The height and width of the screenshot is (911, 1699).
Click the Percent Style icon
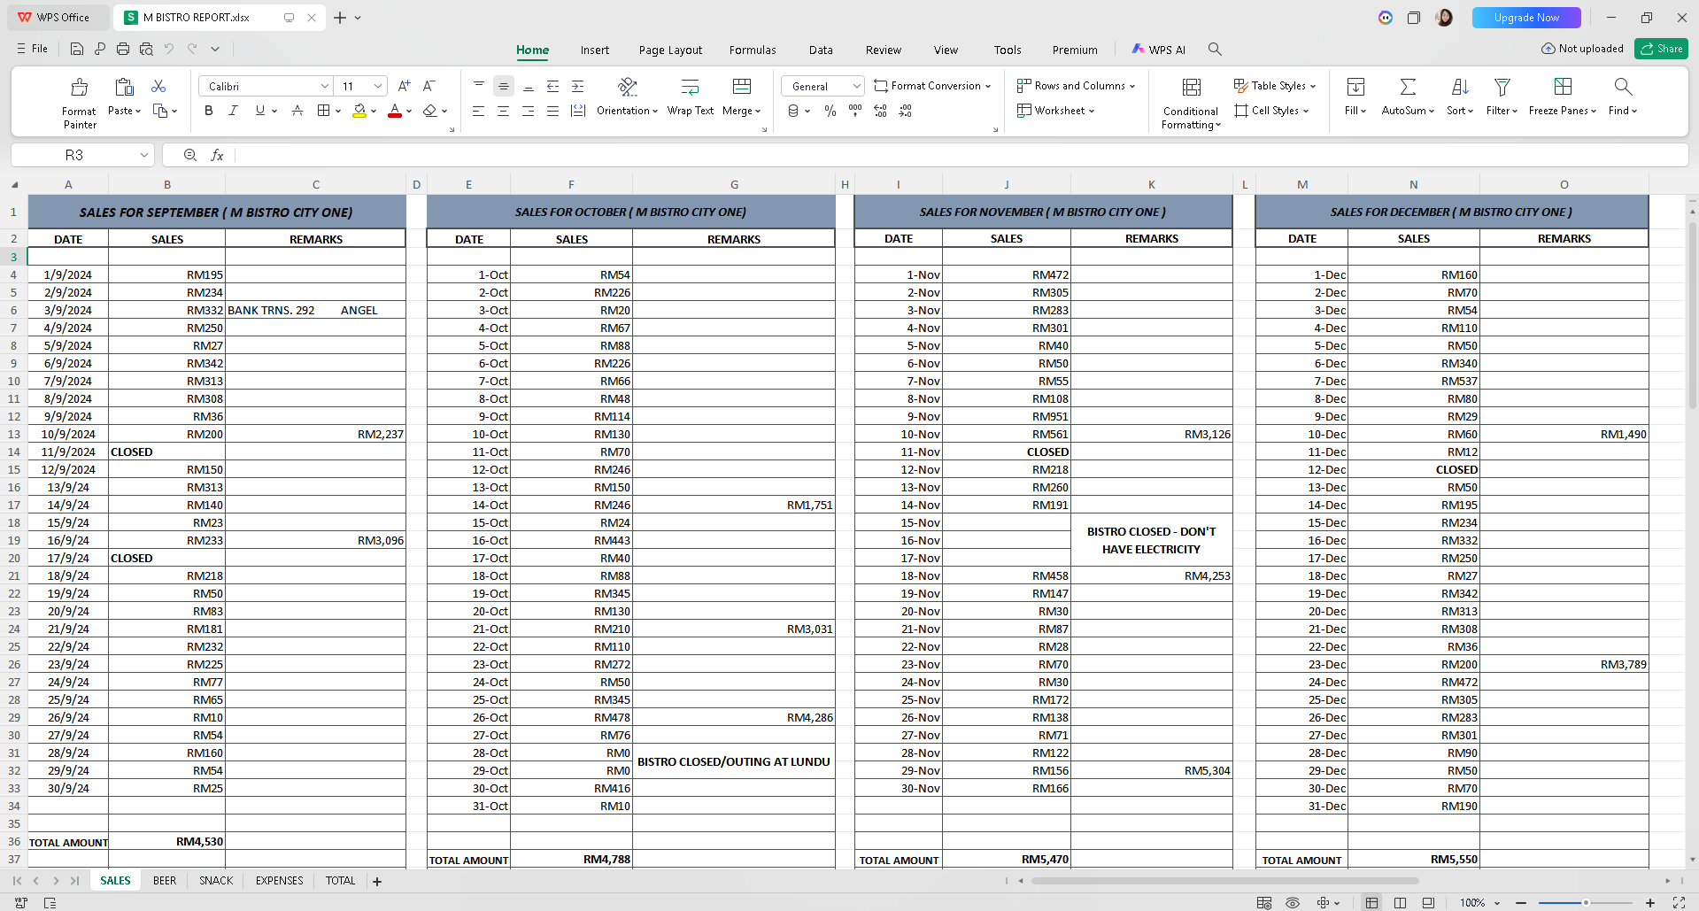830,111
